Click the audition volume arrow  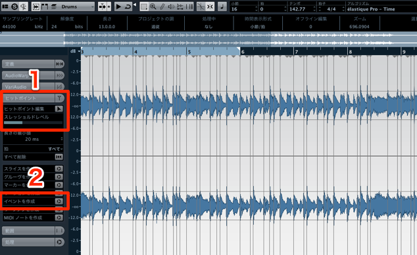(x=135, y=5)
